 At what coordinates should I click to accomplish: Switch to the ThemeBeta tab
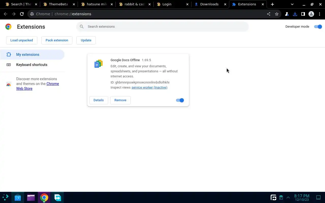59,4
